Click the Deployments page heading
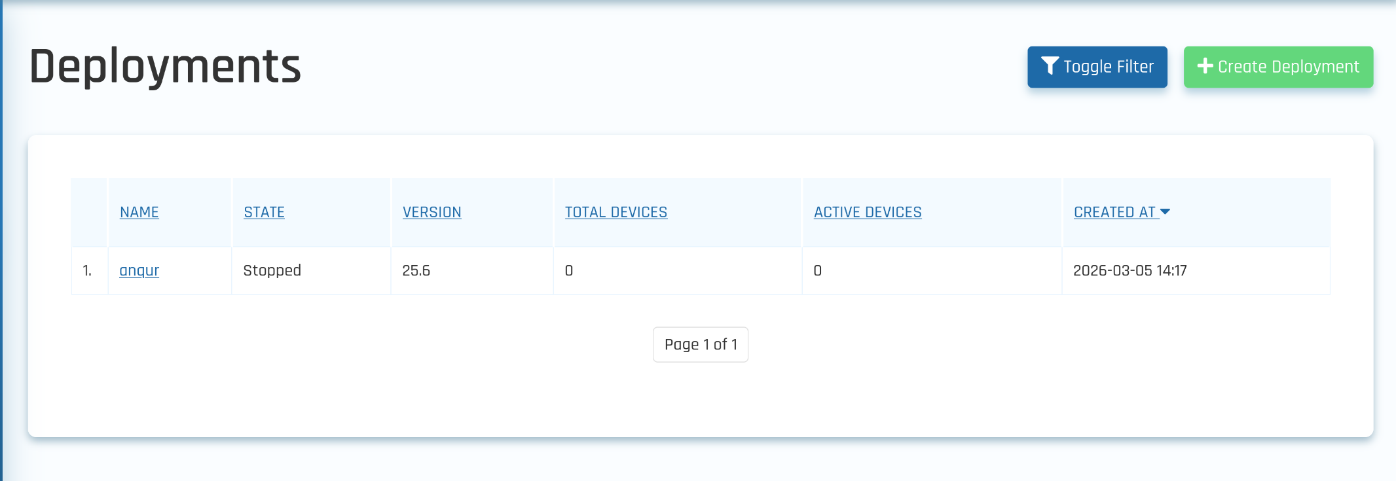 165,66
